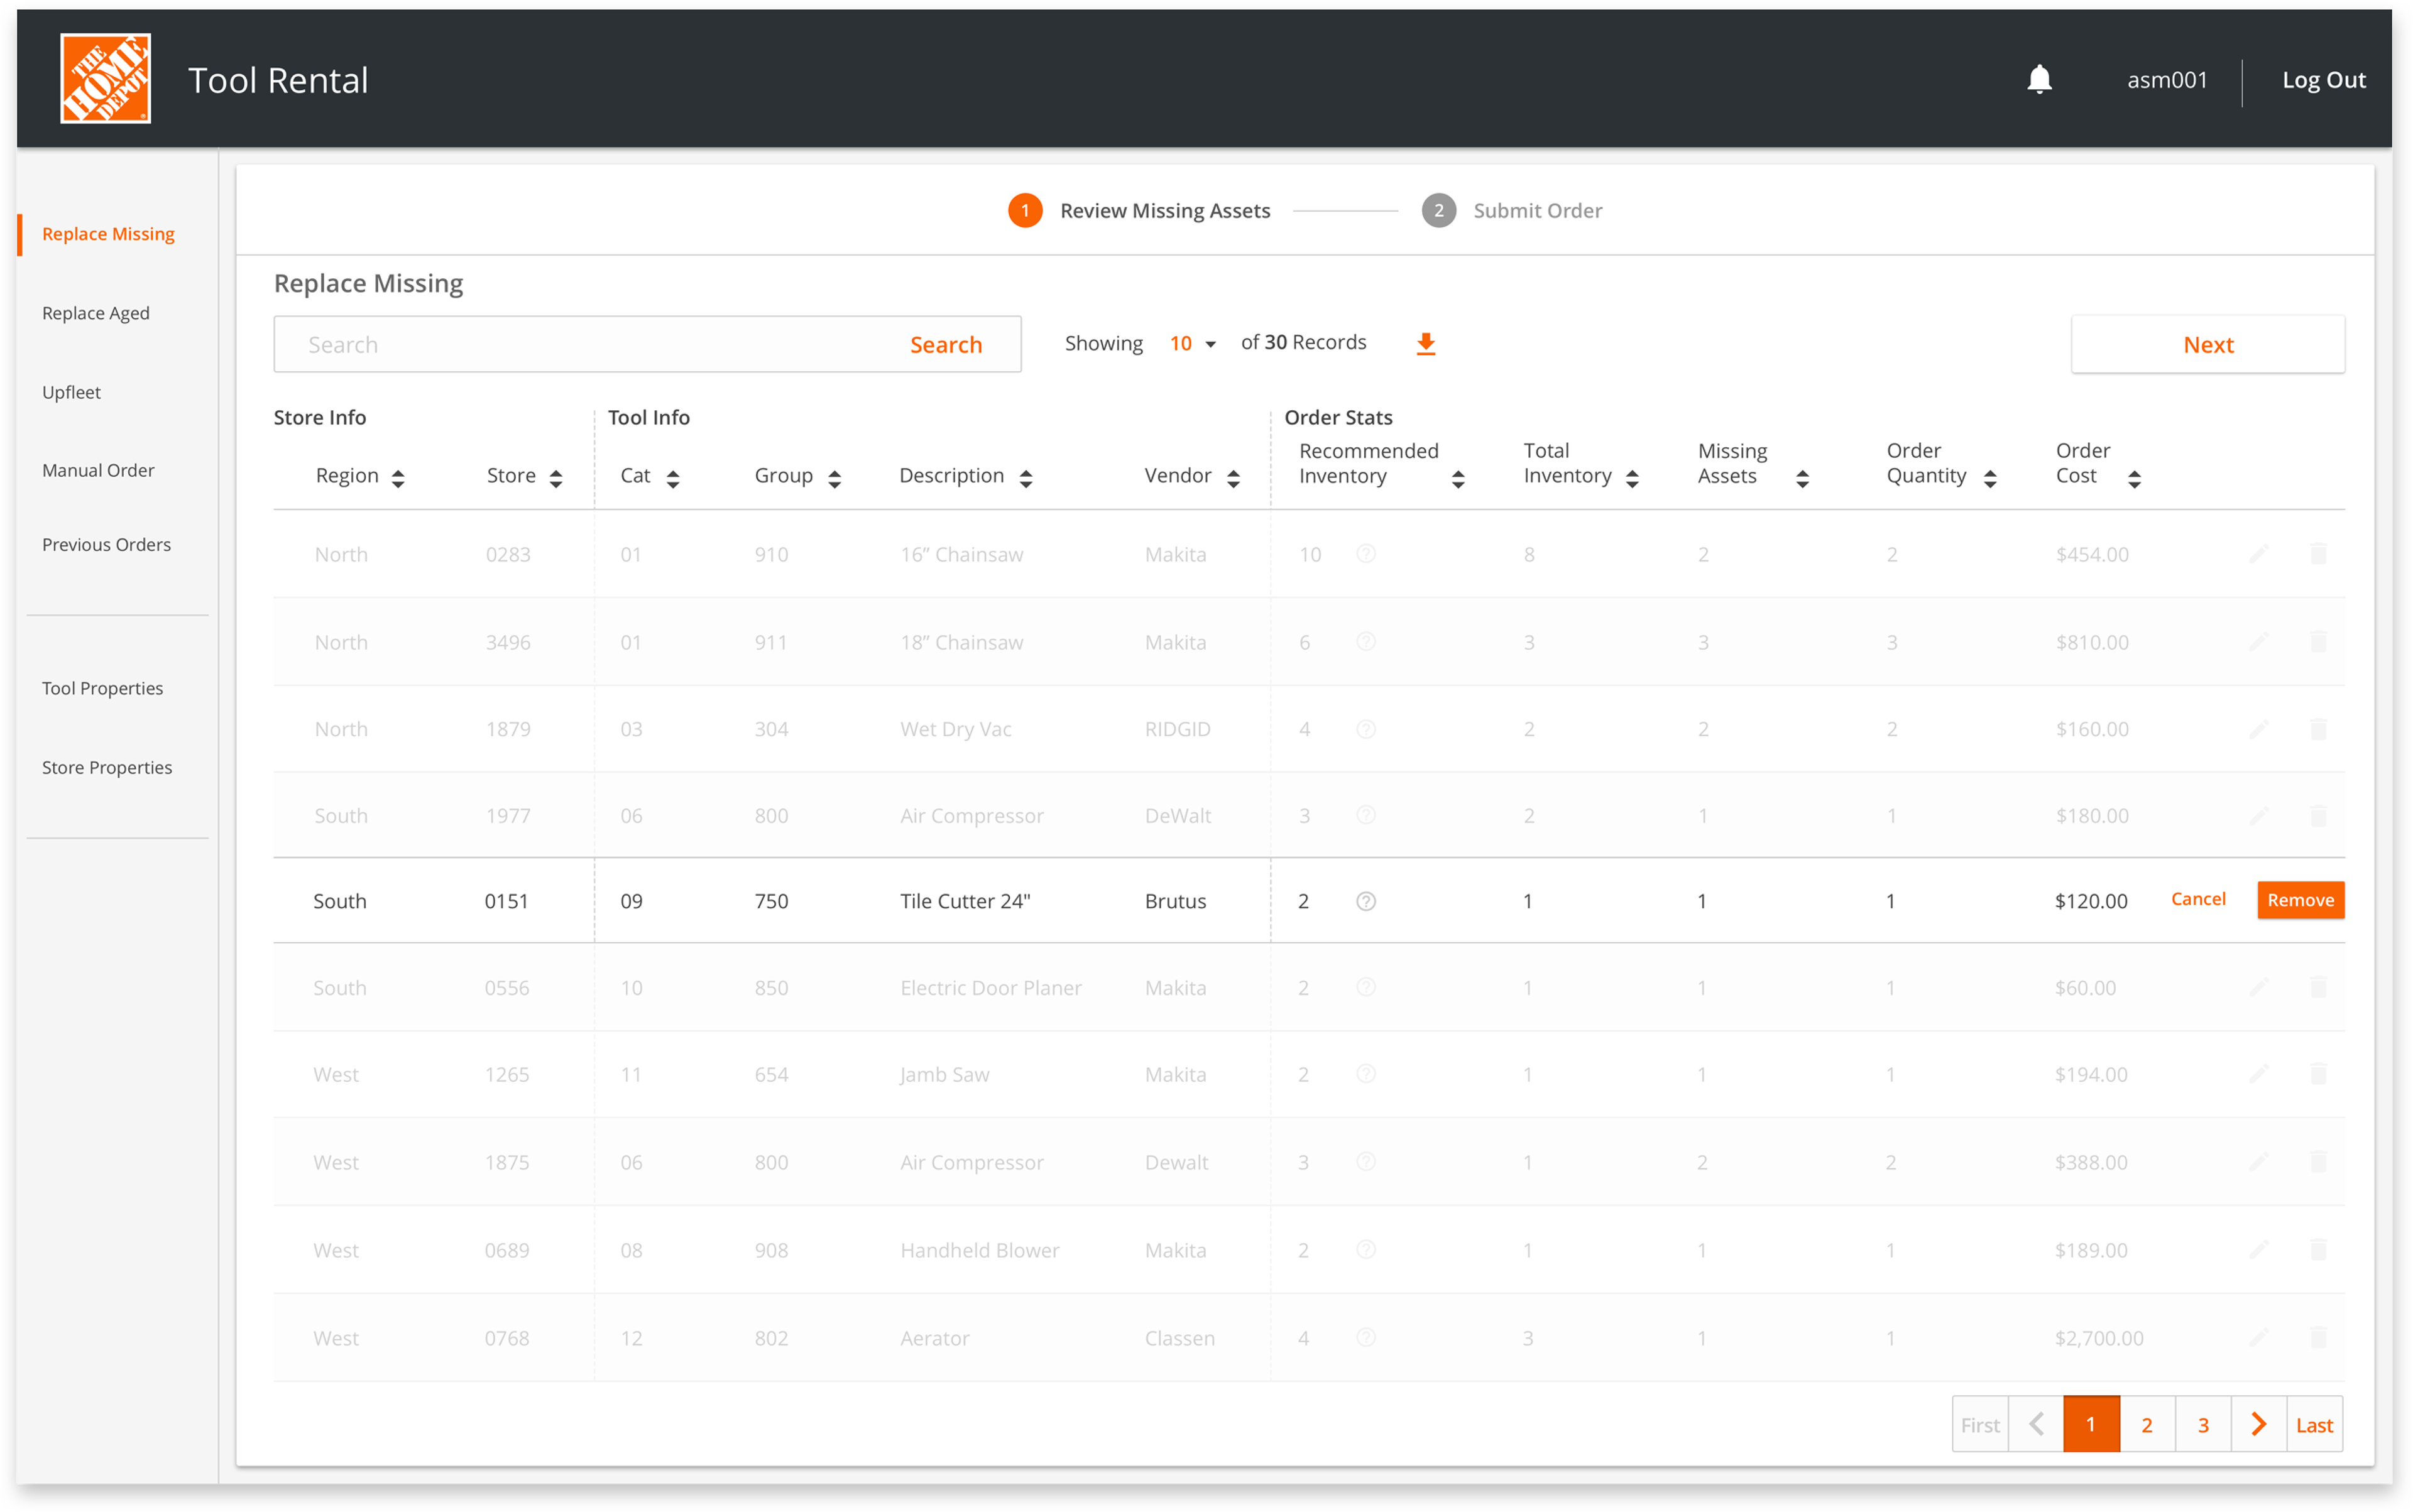Edit the DeWalt Air Compressor row store 1977
Screen dimensions: 2413x1512
pos(2259,816)
